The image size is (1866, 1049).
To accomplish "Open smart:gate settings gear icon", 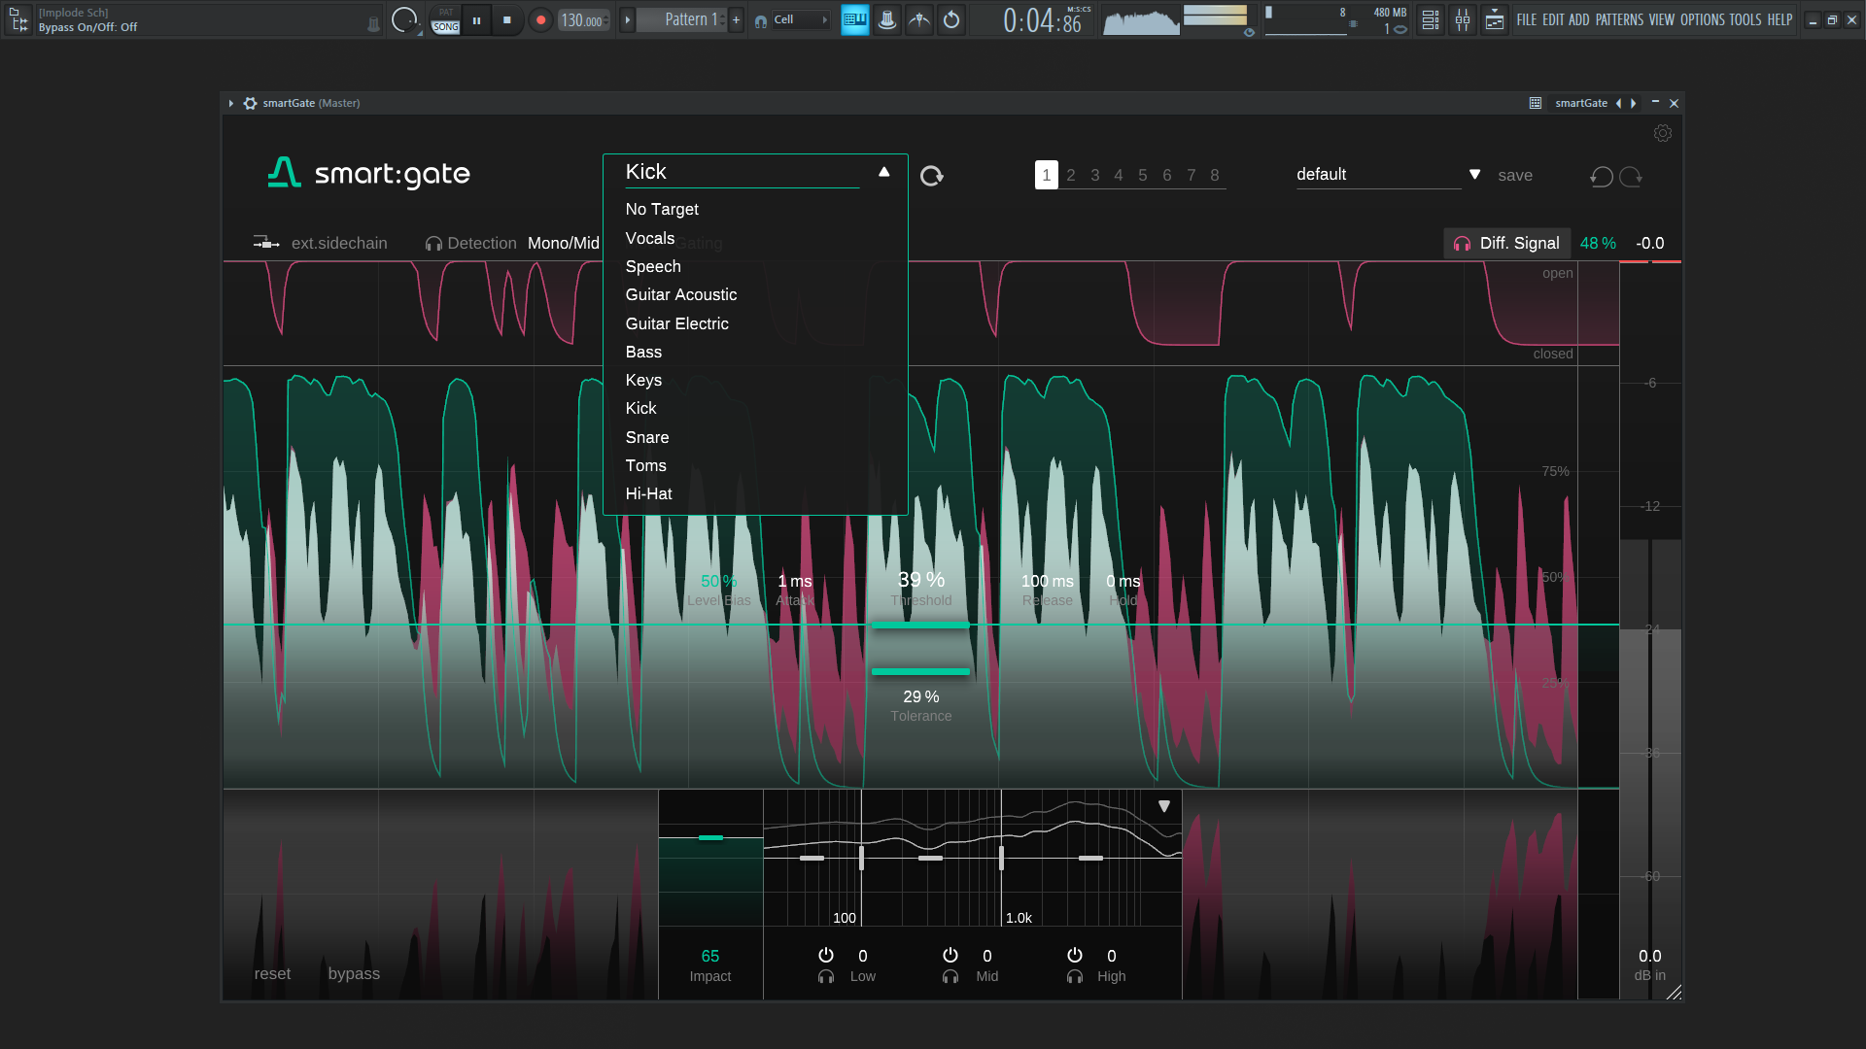I will [x=1663, y=133].
